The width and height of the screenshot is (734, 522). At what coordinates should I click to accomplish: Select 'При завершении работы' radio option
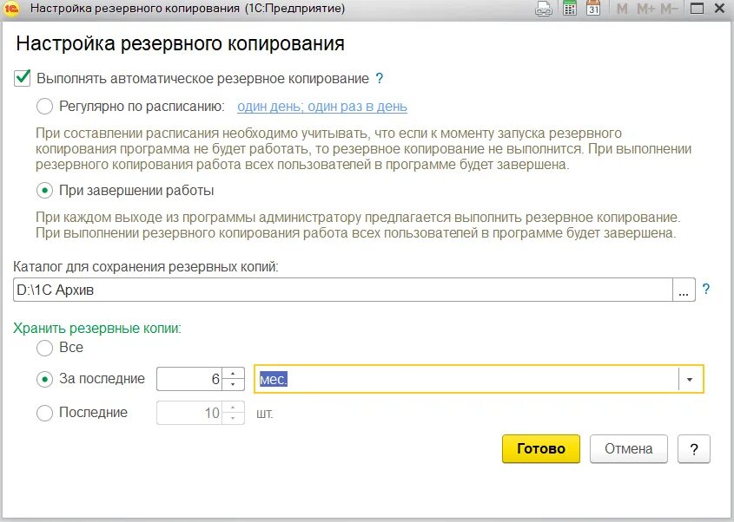pyautogui.click(x=44, y=191)
